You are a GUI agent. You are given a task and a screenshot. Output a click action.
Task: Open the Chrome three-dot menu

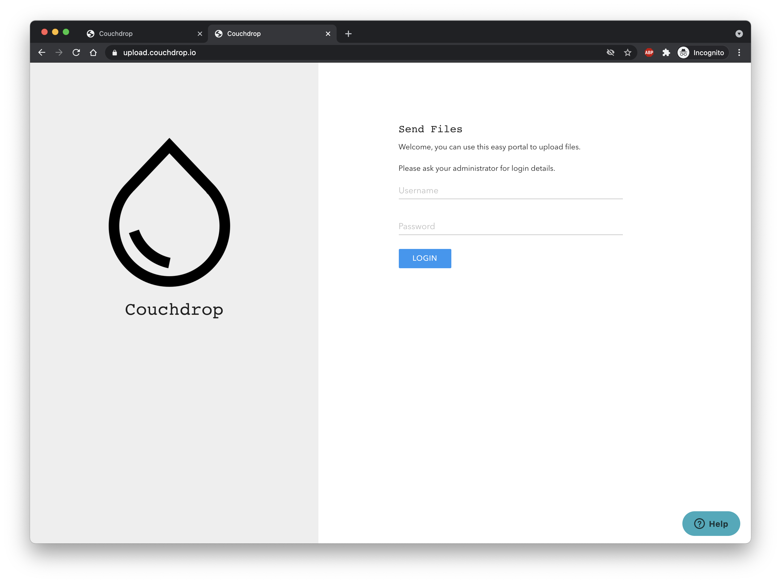click(x=739, y=52)
